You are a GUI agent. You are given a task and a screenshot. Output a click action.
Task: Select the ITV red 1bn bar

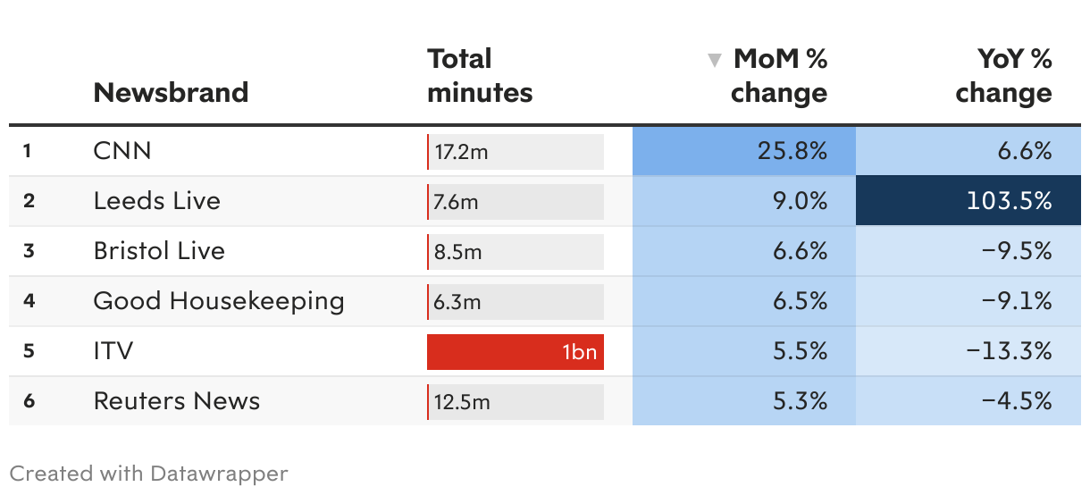pyautogui.click(x=516, y=351)
